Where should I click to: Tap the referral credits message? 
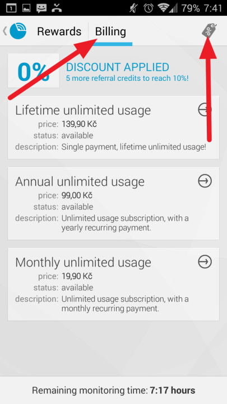click(x=127, y=78)
